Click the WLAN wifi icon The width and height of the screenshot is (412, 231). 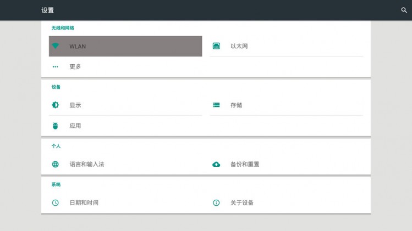(55, 46)
